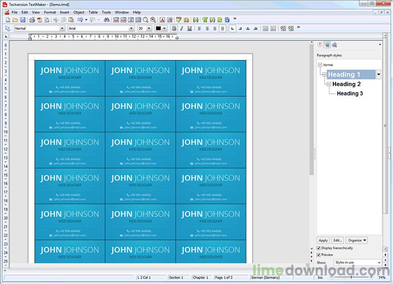This screenshot has height=284, width=393.
Task: Click the Apply button in styles panel
Action: click(x=323, y=240)
